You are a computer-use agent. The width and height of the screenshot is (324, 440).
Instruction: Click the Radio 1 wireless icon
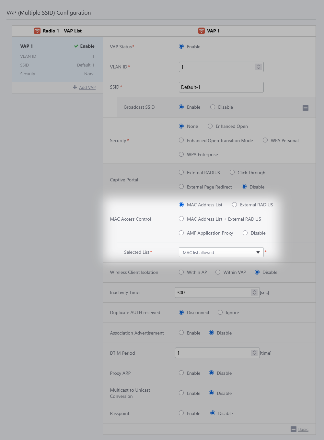(37, 31)
